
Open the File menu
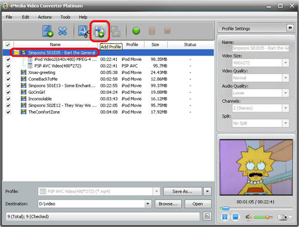tap(9, 17)
